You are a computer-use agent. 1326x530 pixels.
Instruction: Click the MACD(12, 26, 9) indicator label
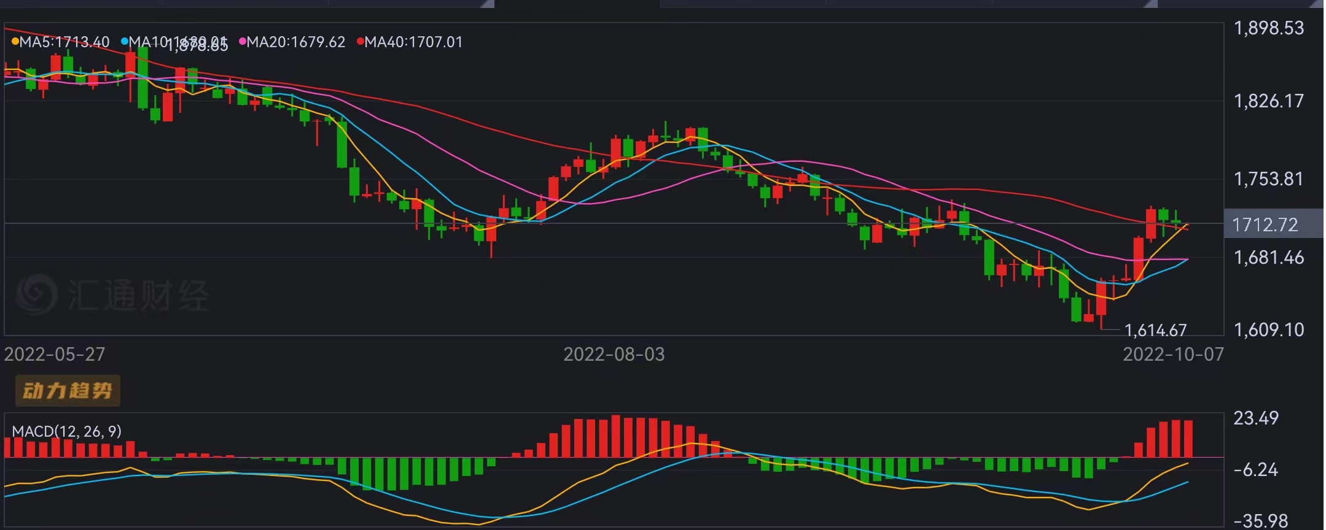coord(66,431)
